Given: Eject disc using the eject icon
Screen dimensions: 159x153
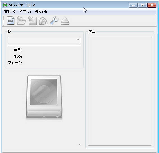Looking at the screenshot, I should click(x=65, y=21).
